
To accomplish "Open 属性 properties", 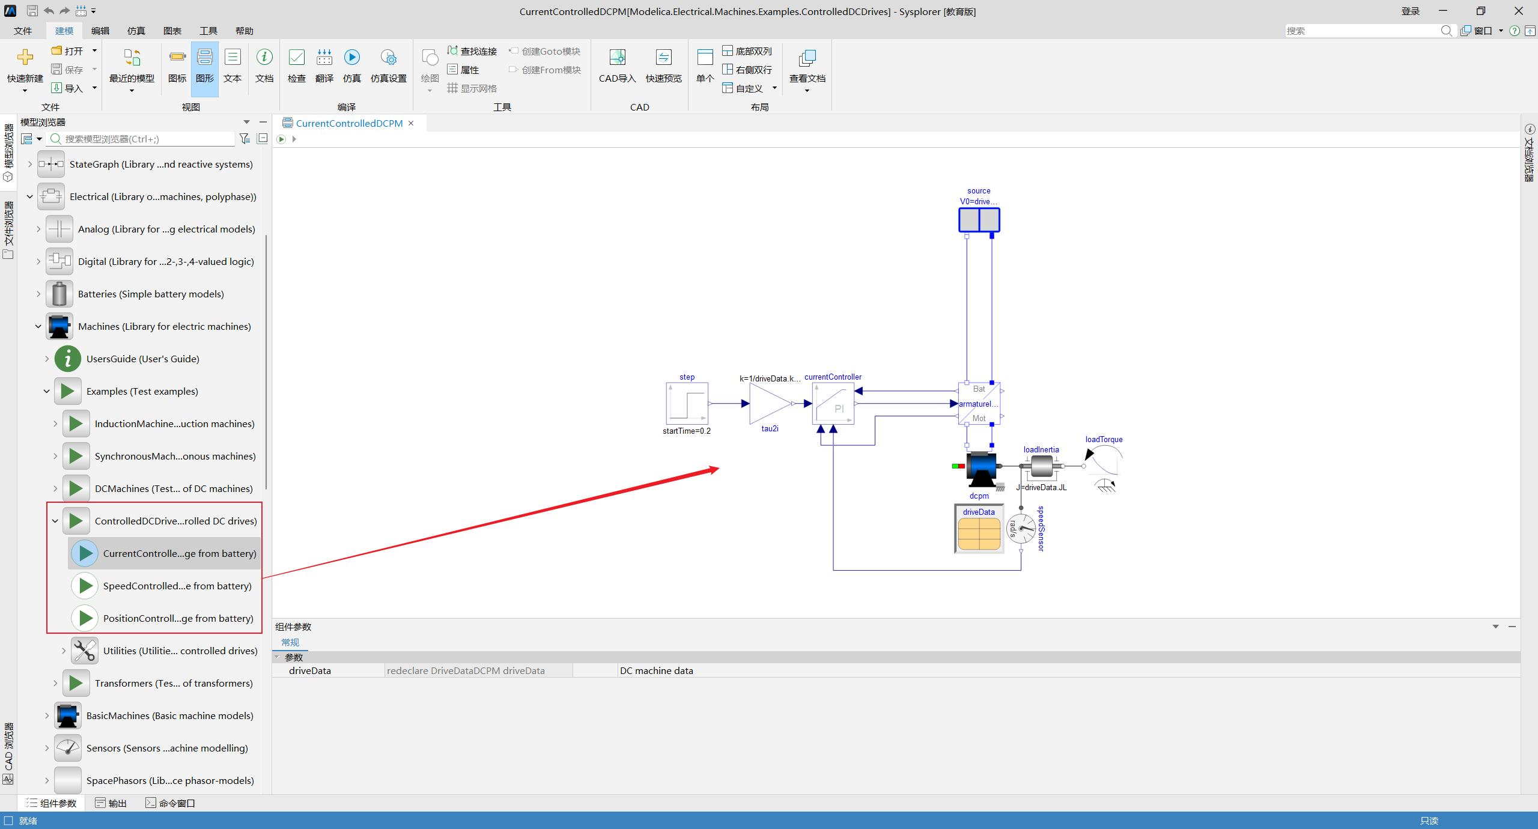I will point(463,70).
